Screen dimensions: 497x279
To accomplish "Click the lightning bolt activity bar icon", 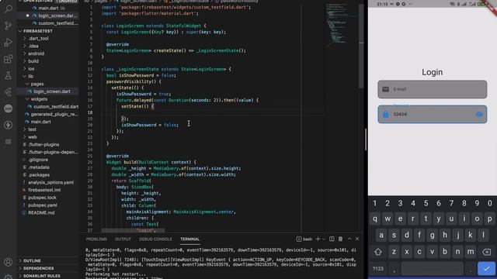I will 9,125.
